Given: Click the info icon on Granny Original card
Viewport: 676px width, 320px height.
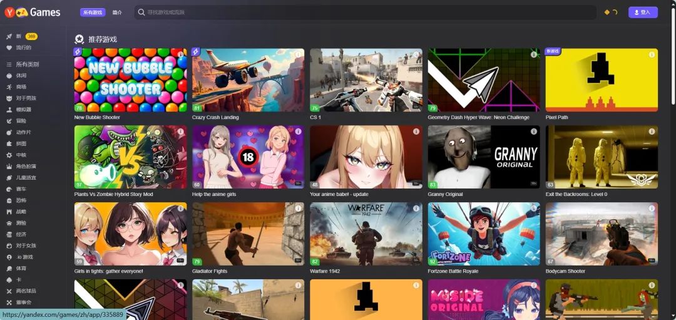Looking at the screenshot, I should pos(534,132).
